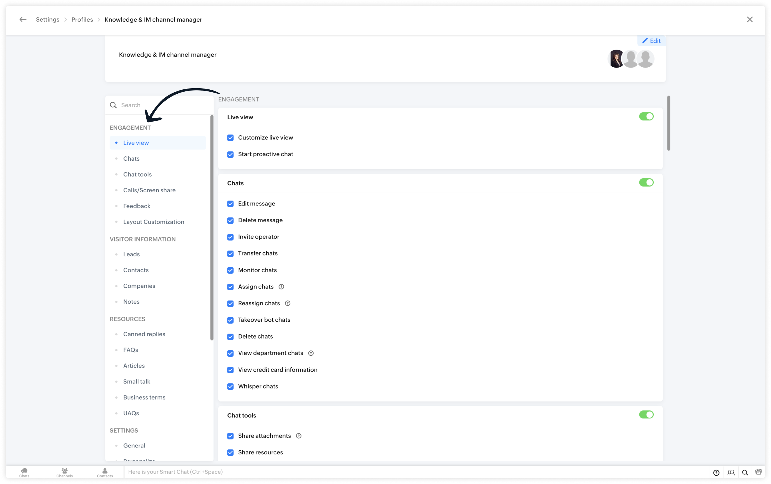This screenshot has width=771, height=484.
Task: Click the help question mark in bottom bar
Action: (x=716, y=473)
